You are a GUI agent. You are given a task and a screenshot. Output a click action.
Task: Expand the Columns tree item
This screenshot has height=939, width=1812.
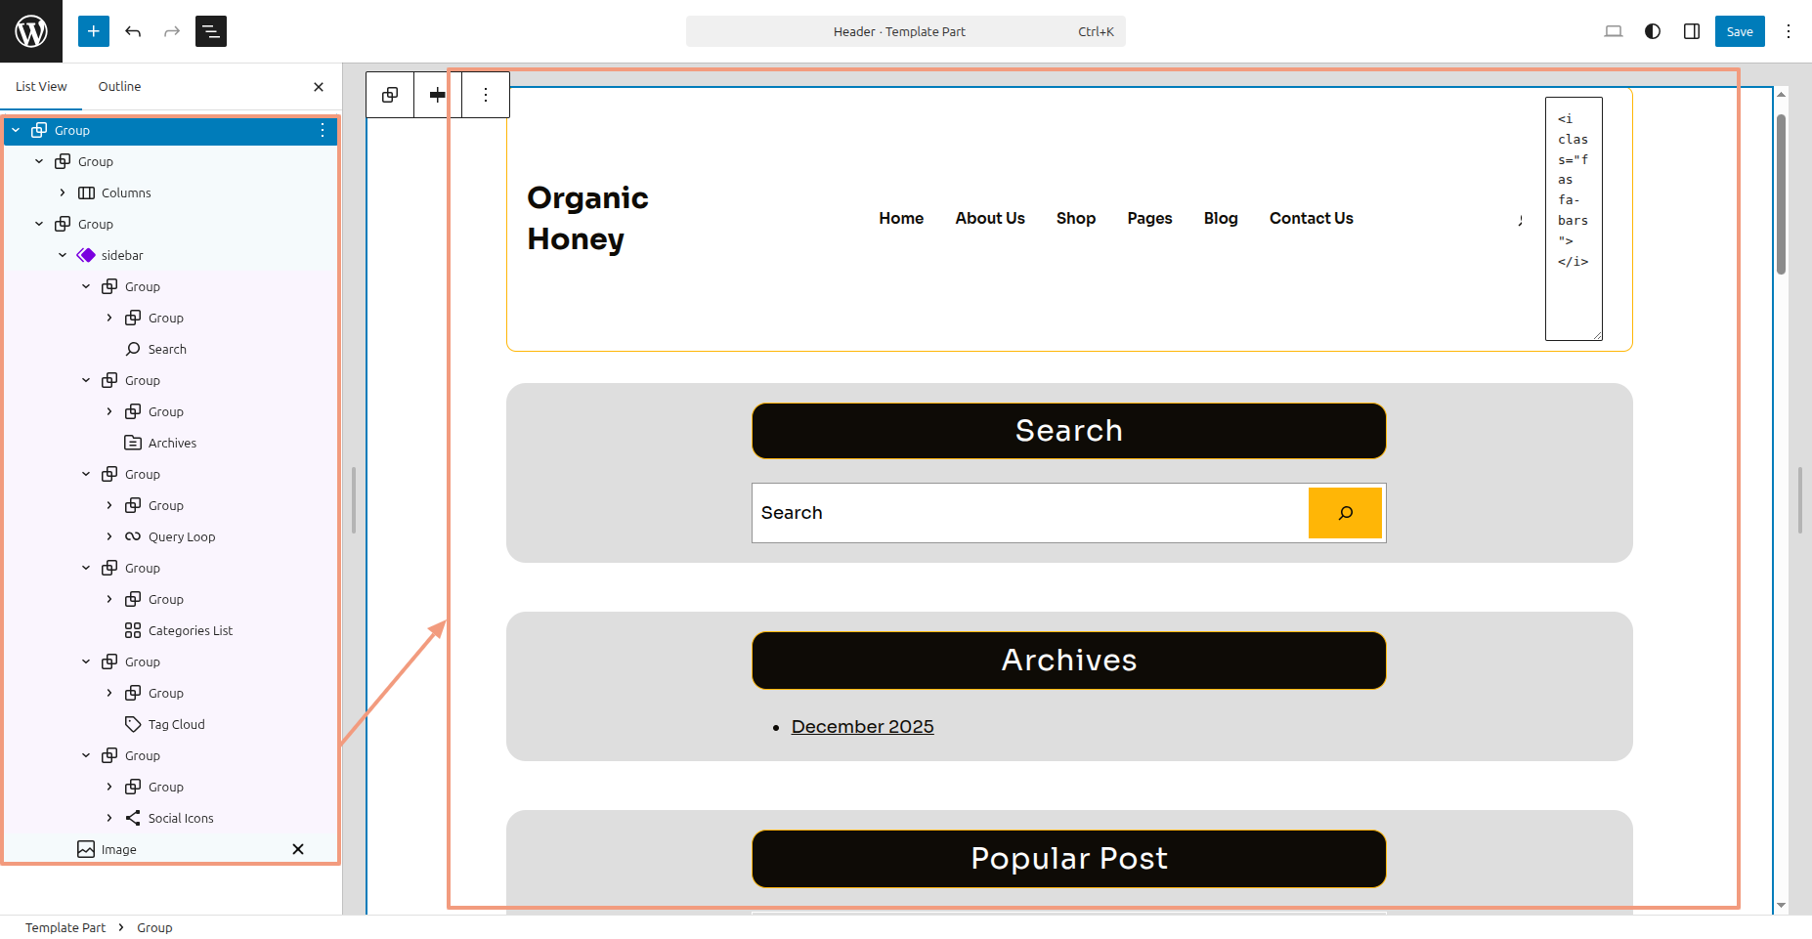tap(63, 192)
